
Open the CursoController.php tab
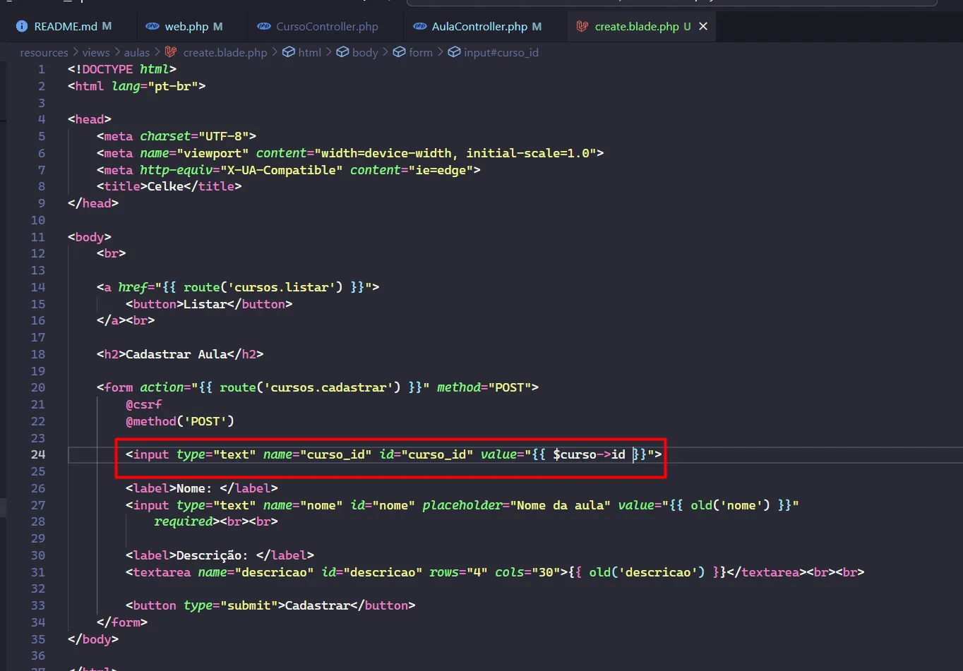pos(327,26)
